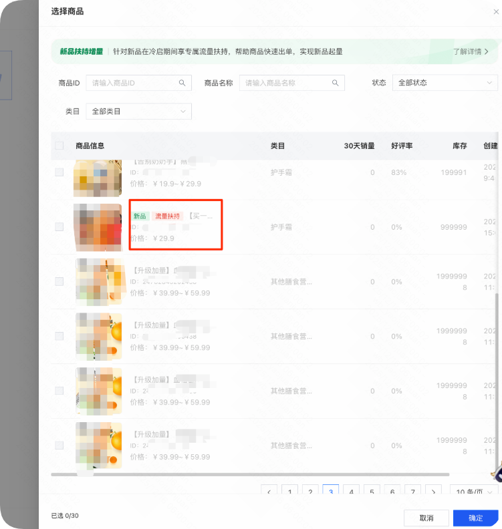Jump to page 4 in pagination
The image size is (502, 529).
click(351, 492)
